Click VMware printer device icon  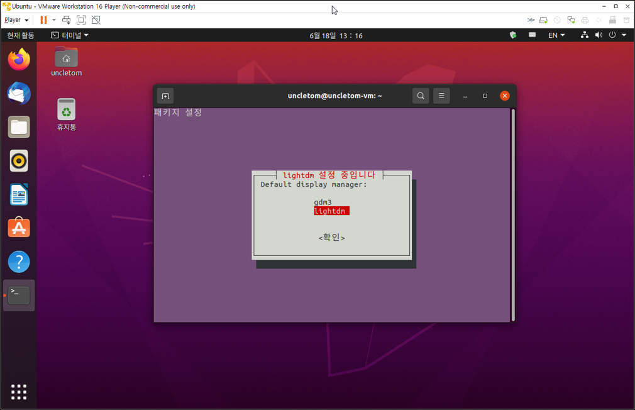pos(585,20)
